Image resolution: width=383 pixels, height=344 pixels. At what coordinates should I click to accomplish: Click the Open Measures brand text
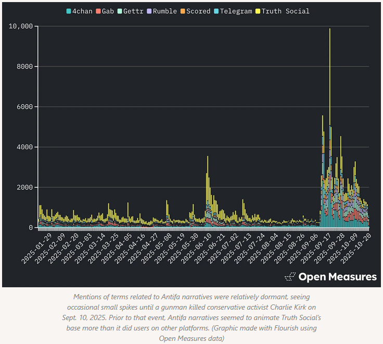pyautogui.click(x=337, y=276)
